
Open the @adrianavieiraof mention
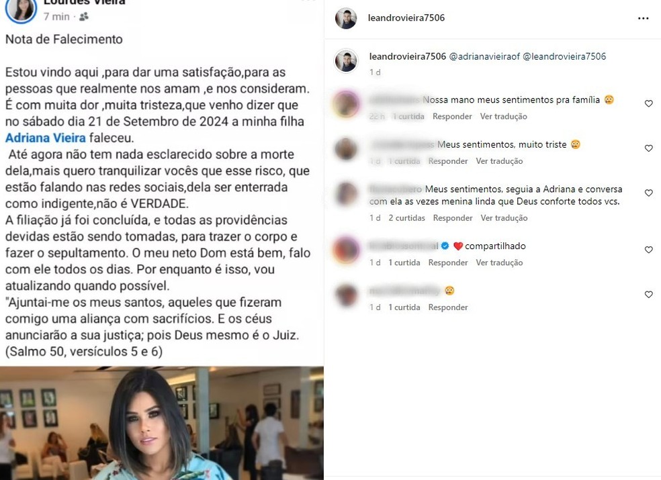point(484,56)
